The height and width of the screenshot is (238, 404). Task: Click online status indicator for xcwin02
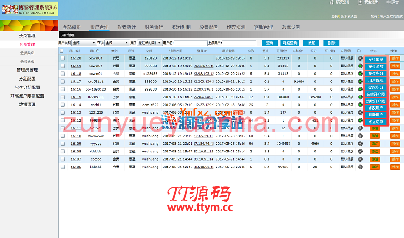point(360,66)
